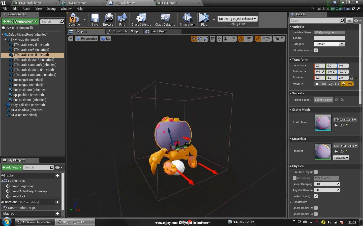Click the Find binoculars icon
This screenshot has height=226, width=363.
[x=122, y=18]
